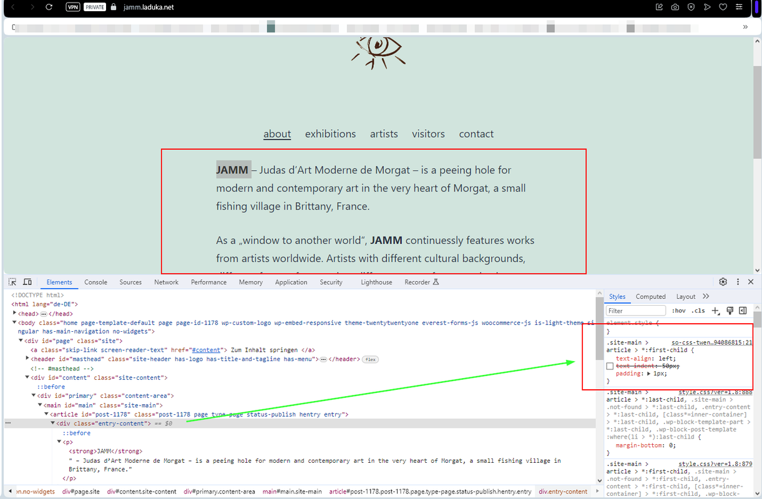Switch to the Performance tab
The height and width of the screenshot is (499, 762).
(x=208, y=282)
